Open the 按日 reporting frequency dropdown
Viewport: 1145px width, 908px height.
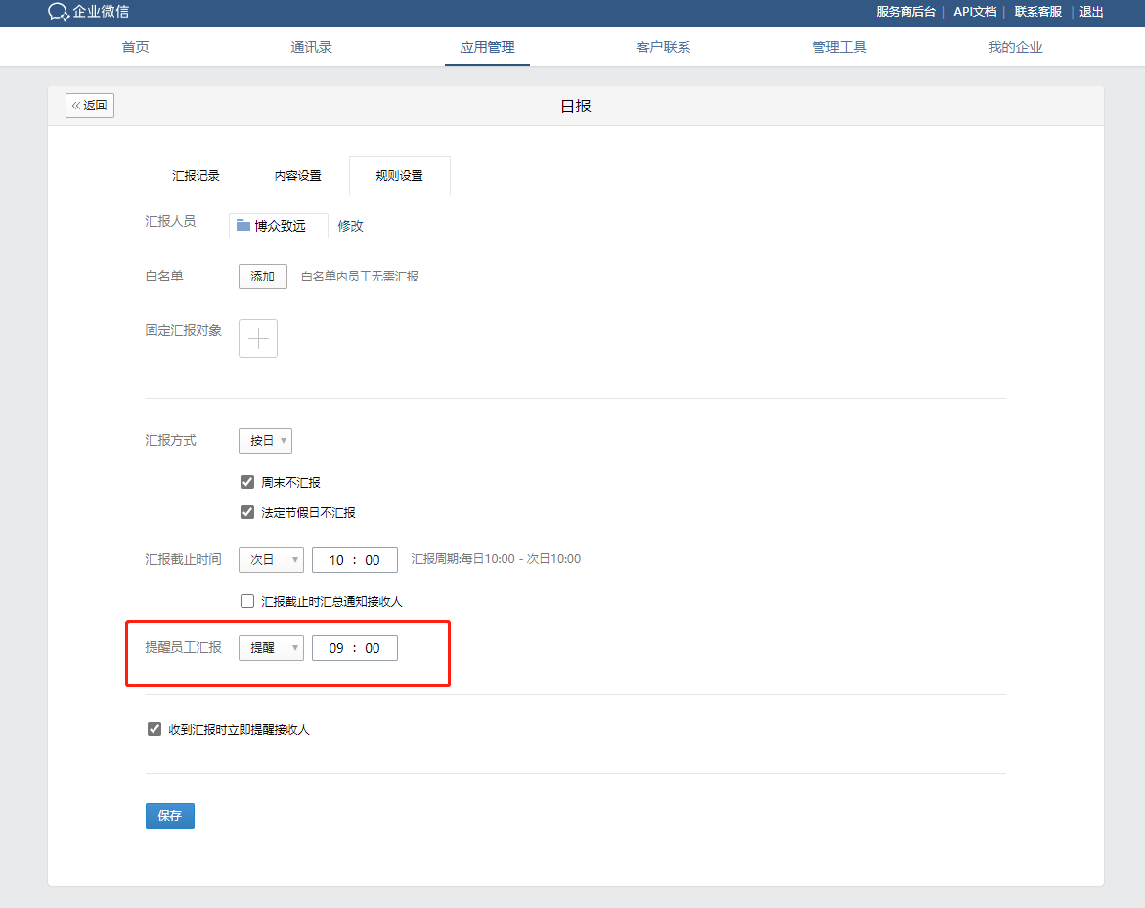click(265, 440)
